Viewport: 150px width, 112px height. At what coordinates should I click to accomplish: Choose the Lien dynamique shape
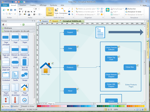tap(15, 87)
